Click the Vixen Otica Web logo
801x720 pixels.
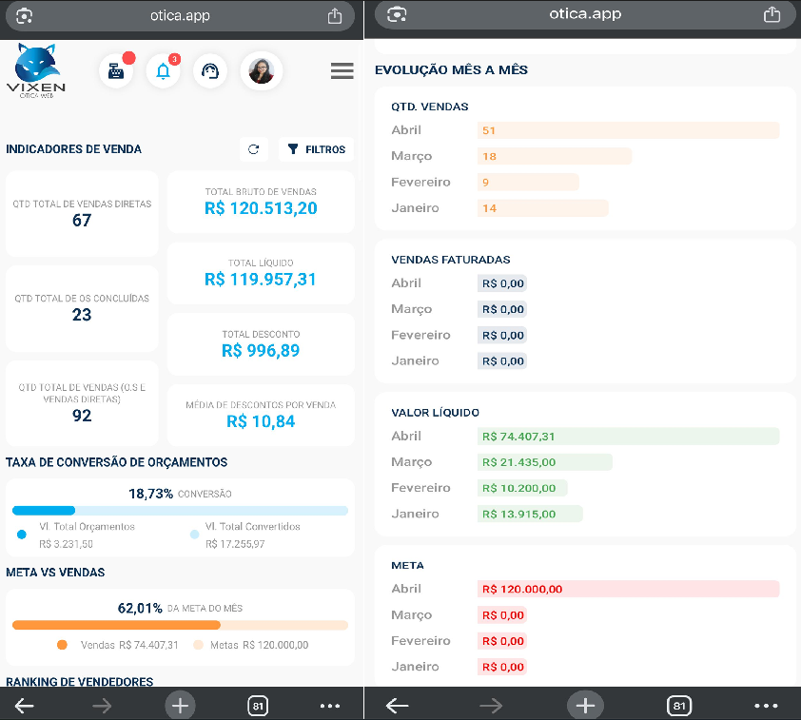pyautogui.click(x=36, y=70)
